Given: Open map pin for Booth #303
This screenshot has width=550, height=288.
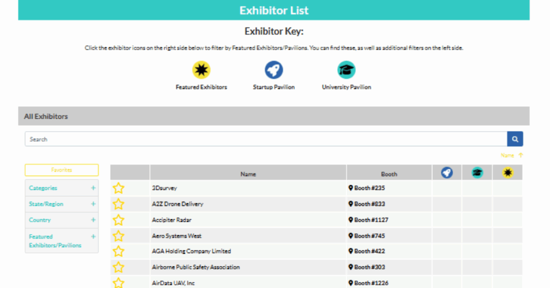Looking at the screenshot, I should point(350,267).
